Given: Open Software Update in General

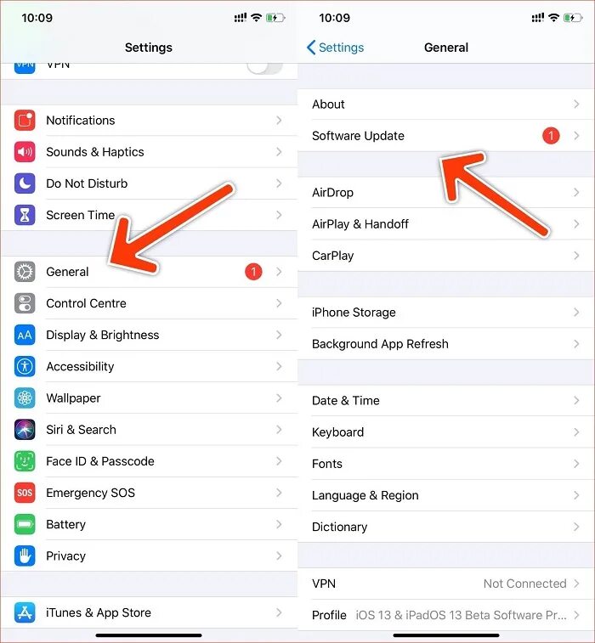Looking at the screenshot, I should (446, 136).
